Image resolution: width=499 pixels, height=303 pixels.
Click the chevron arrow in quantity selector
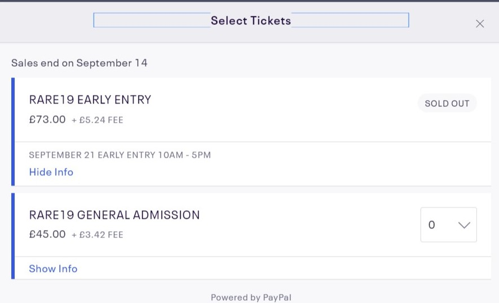click(x=464, y=225)
